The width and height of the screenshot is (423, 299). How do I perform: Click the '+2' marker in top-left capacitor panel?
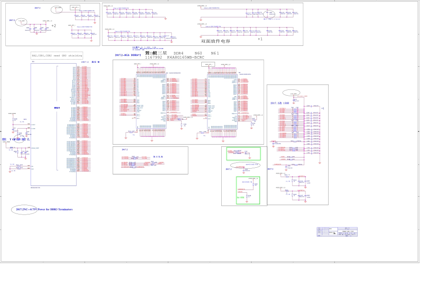[53, 26]
